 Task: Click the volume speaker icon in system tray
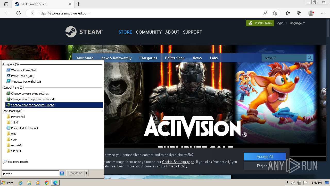tap(293, 183)
